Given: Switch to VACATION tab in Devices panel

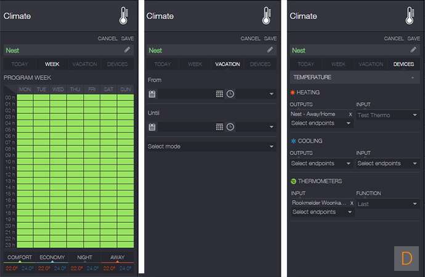Looking at the screenshot, I should tap(371, 64).
